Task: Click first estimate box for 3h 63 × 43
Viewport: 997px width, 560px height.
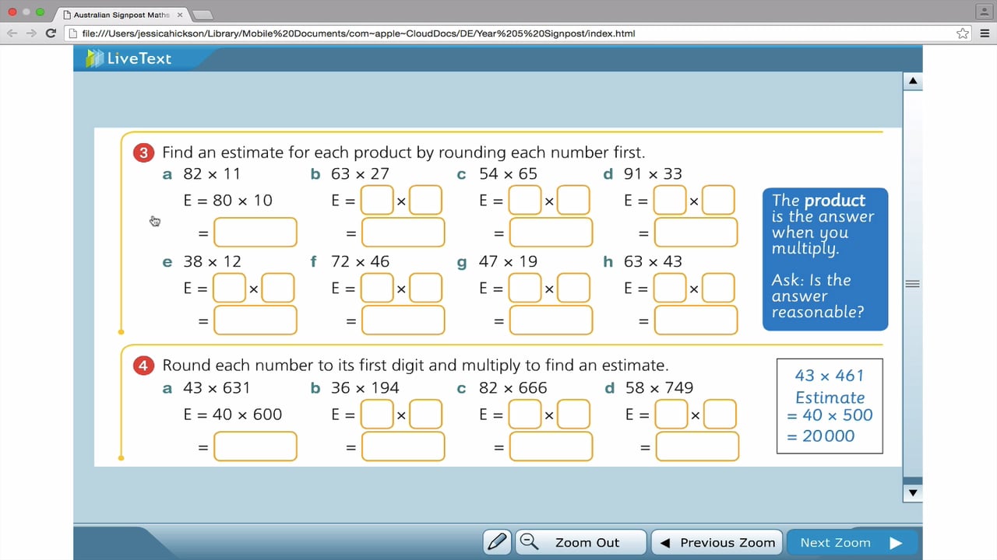Action: coord(670,288)
